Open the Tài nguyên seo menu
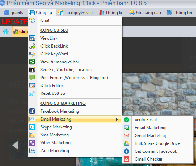The width and height of the screenshot is (196, 166). pos(75,13)
